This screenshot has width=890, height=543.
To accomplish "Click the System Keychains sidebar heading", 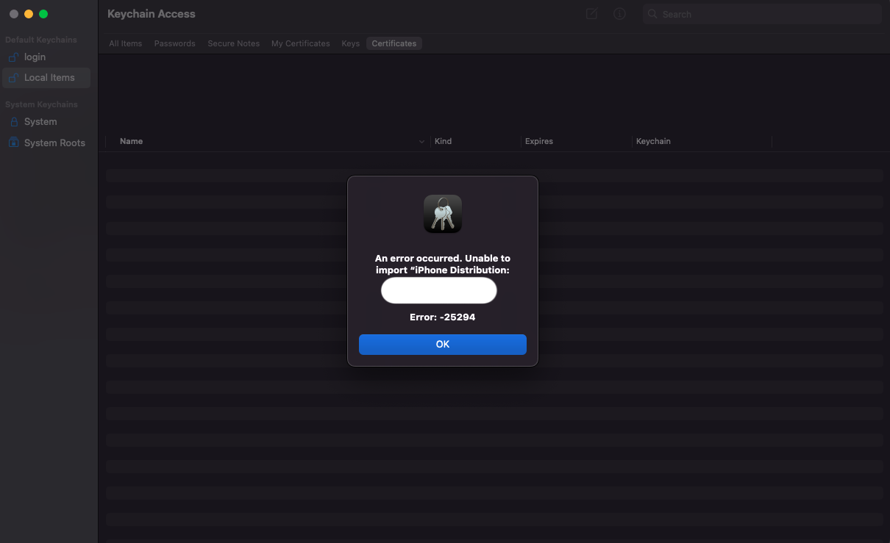I will tap(41, 104).
